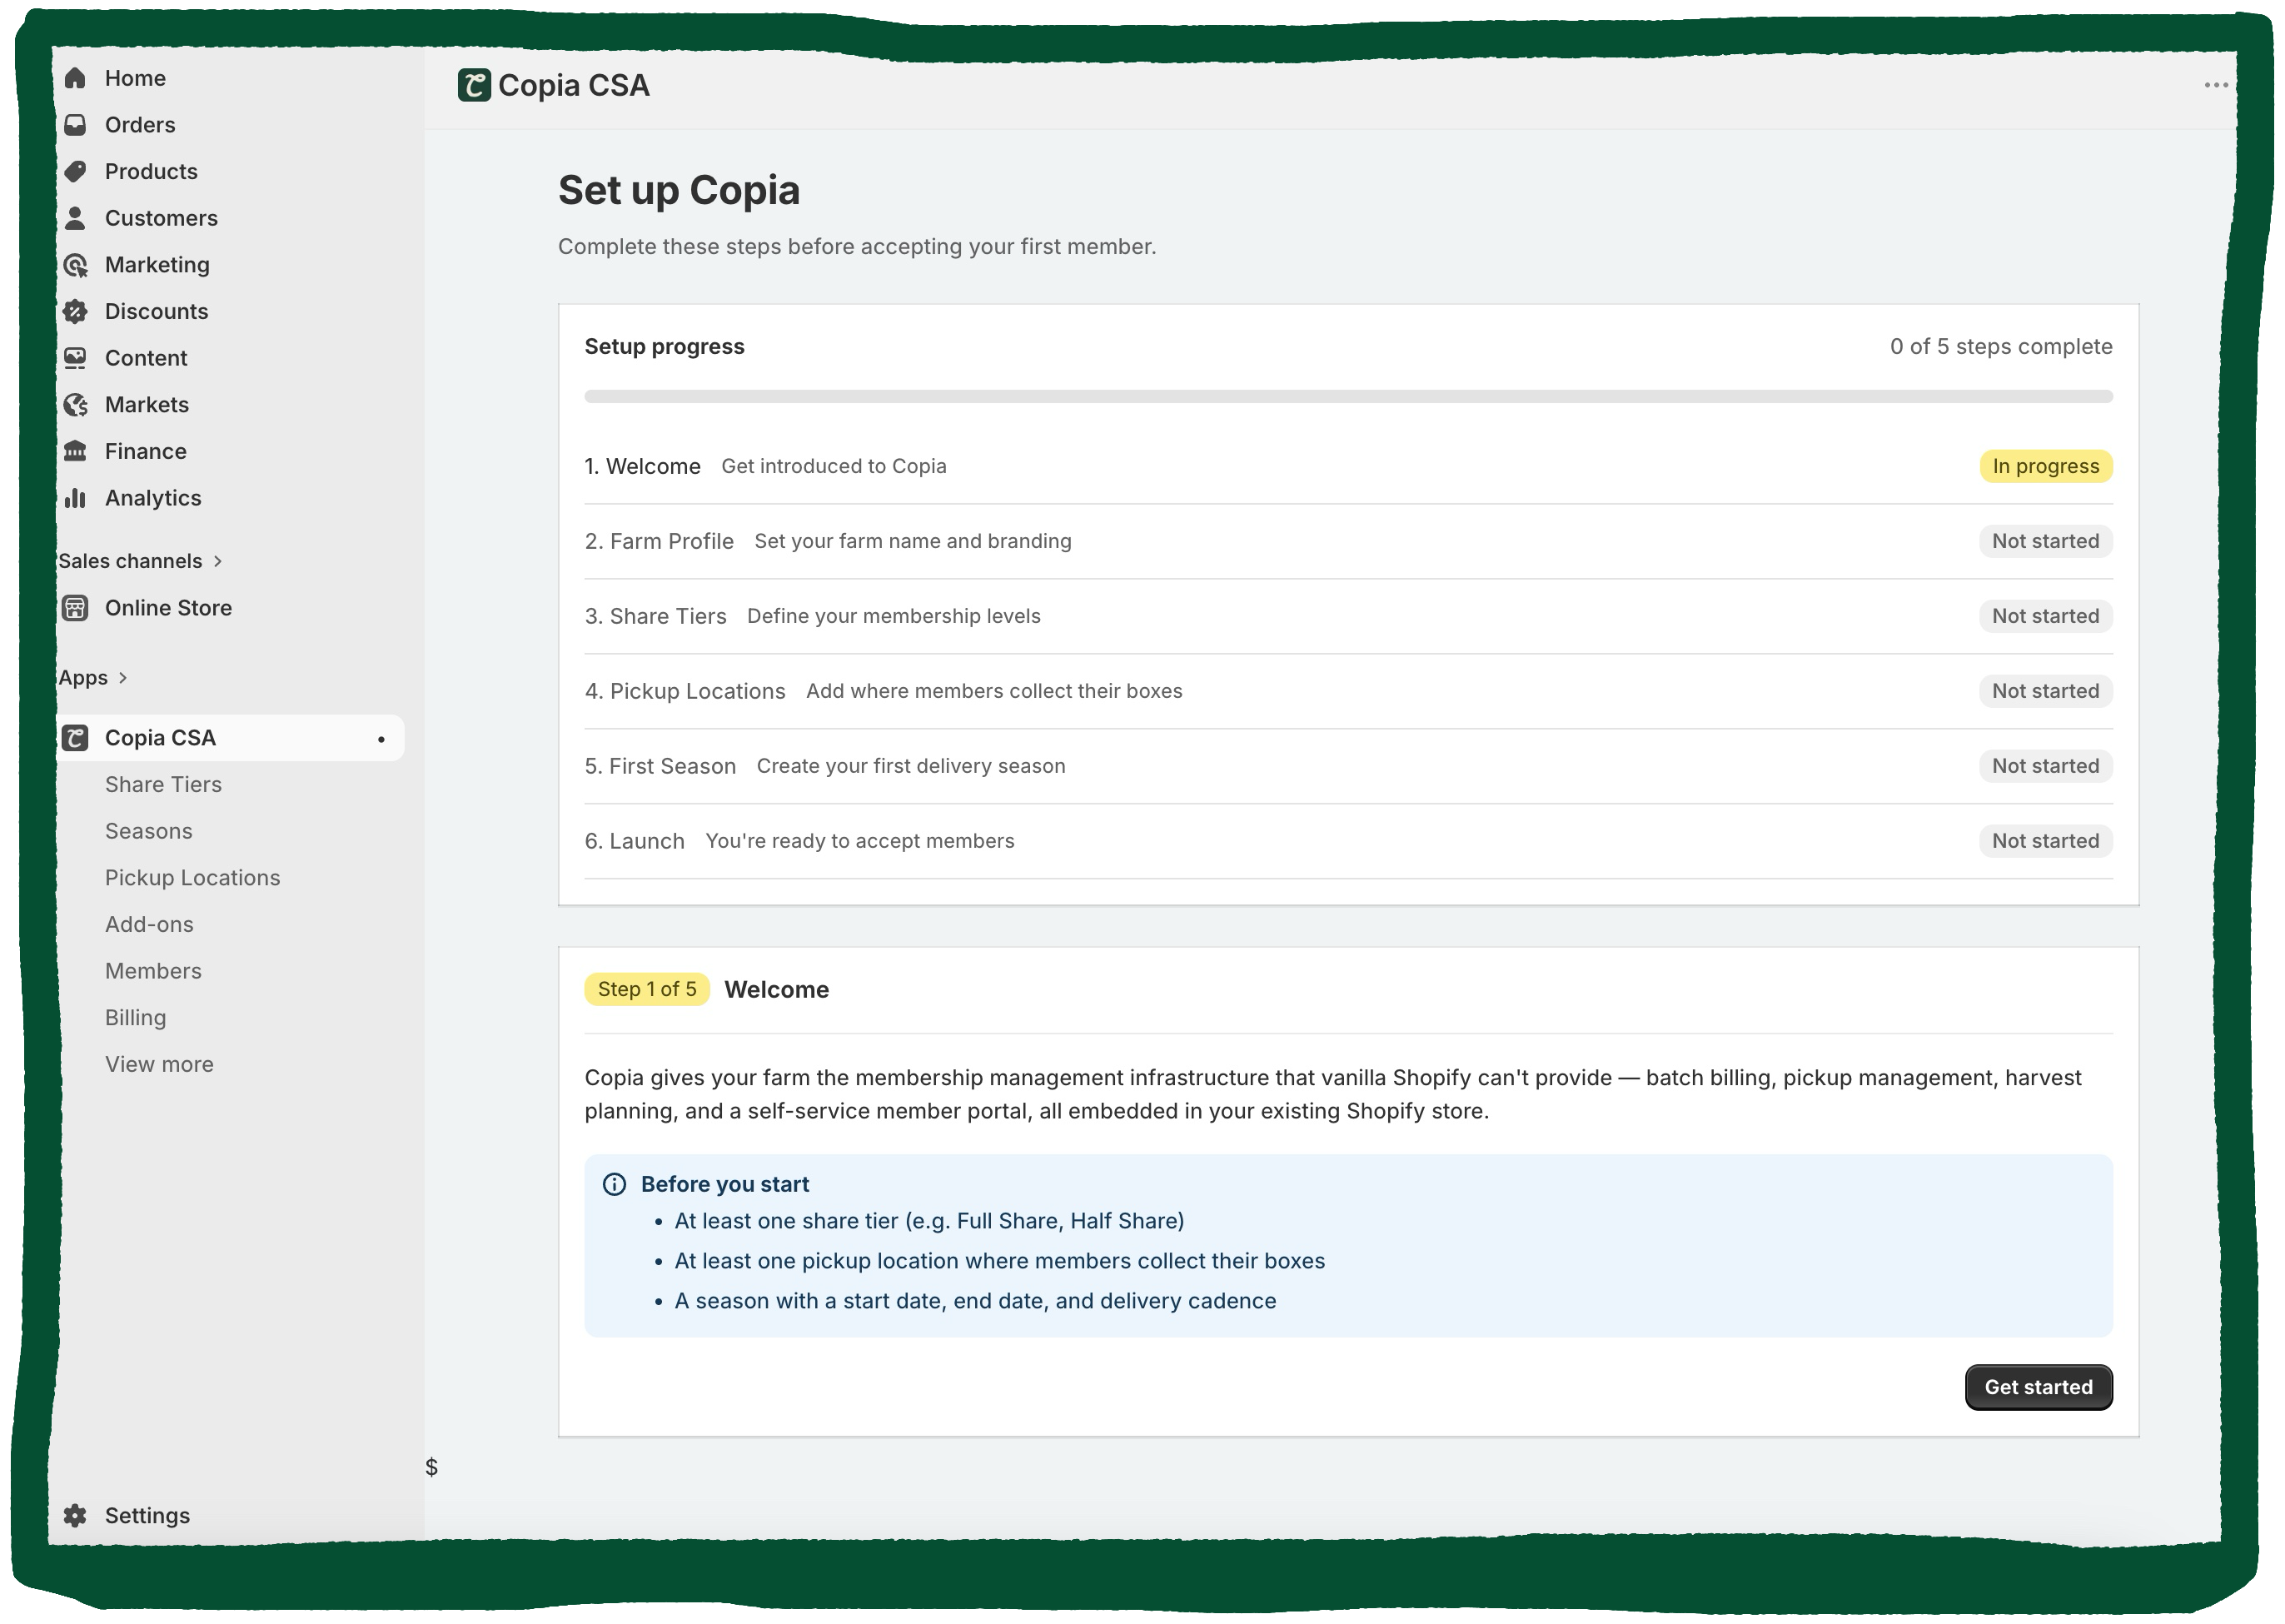Open the Seasons section under Copia CSA

pos(148,830)
